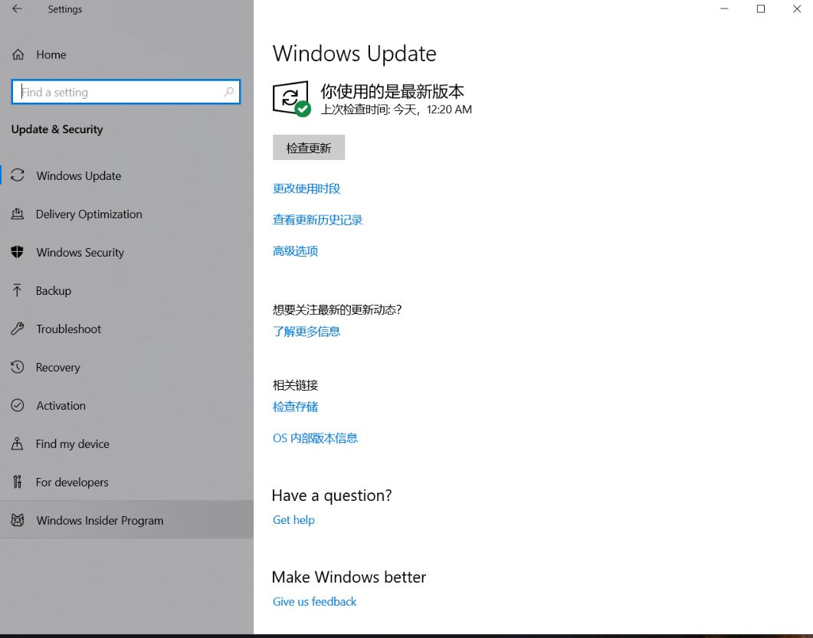This screenshot has height=638, width=813.
Task: Open 查看更新历史记录 update history link
Action: tap(317, 220)
